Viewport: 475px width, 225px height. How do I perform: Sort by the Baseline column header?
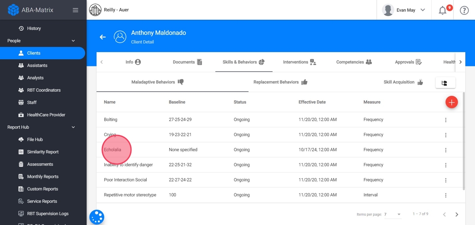(177, 102)
